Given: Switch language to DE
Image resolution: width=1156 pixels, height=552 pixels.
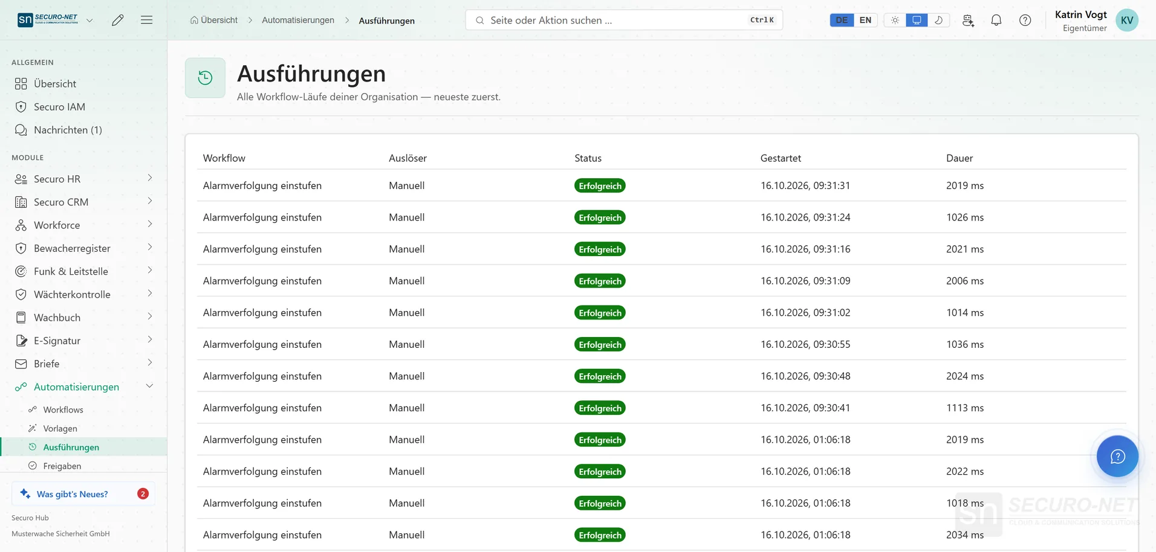Looking at the screenshot, I should 842,20.
